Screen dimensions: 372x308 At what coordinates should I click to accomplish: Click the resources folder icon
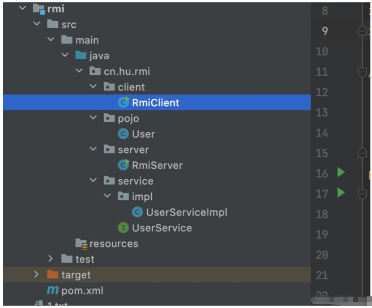tap(81, 244)
